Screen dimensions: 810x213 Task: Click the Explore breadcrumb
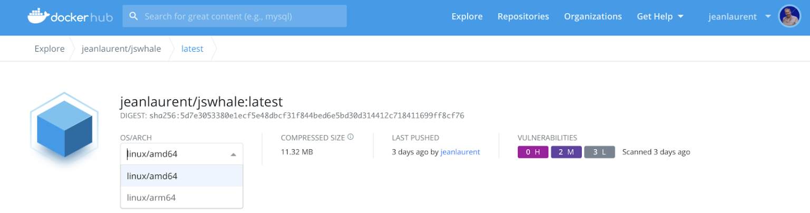point(50,49)
